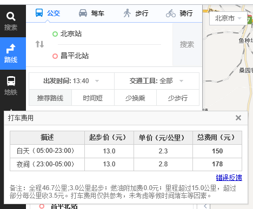Swap start and destination with arrows icon
Image resolution: width=253 pixels, height=209 pixels.
pos(39,44)
